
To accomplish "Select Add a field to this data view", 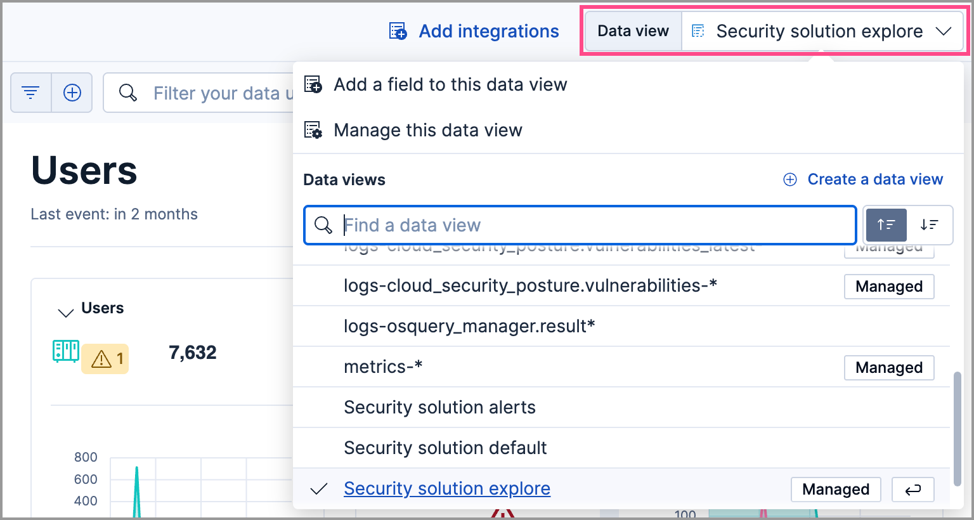I will tap(451, 84).
